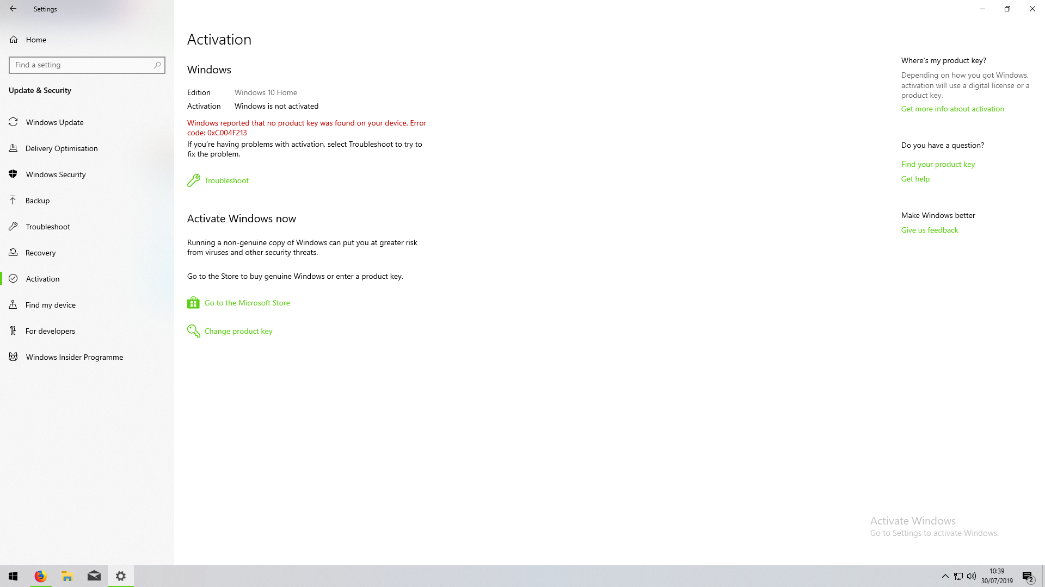
Task: Launch Firefox from the taskbar
Action: 40,576
